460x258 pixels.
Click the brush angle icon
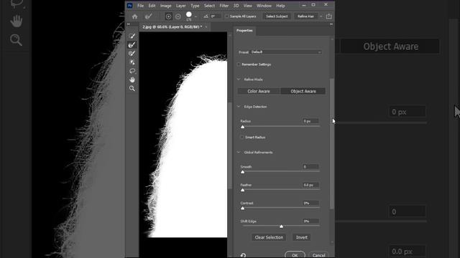tap(206, 16)
